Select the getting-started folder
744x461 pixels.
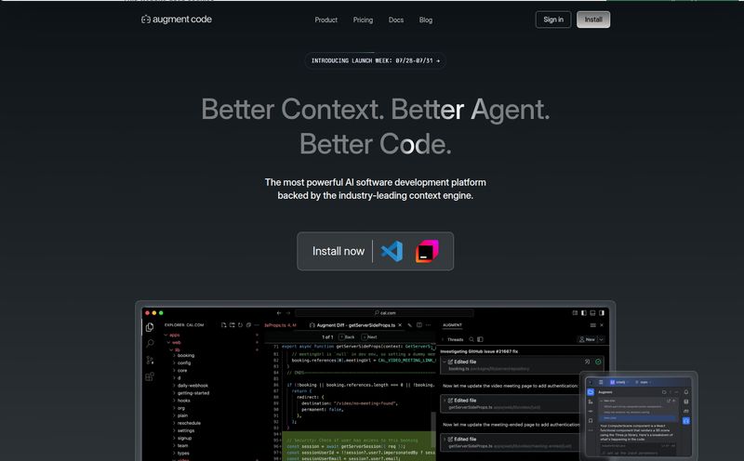[193, 393]
